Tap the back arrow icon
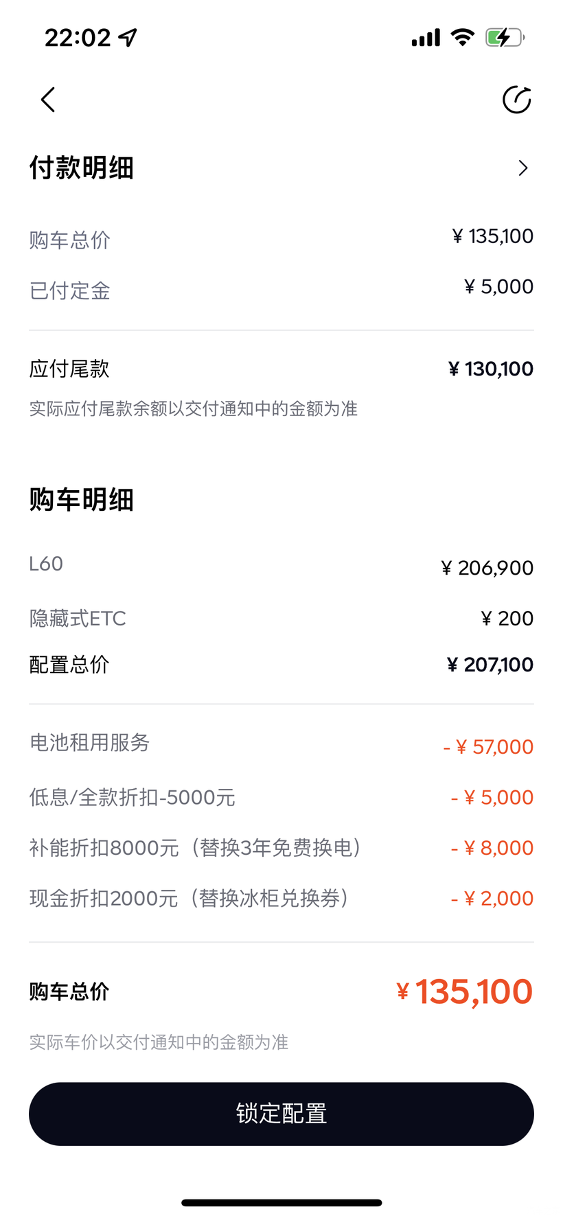563x1218 pixels. pyautogui.click(x=47, y=100)
